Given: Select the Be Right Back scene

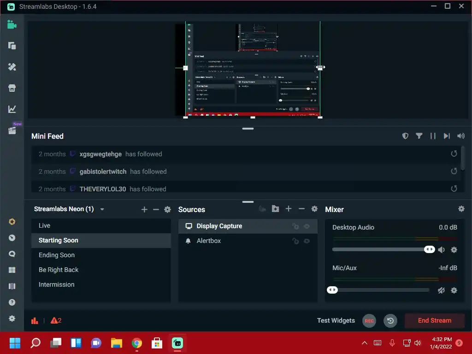Looking at the screenshot, I should click(x=101, y=270).
